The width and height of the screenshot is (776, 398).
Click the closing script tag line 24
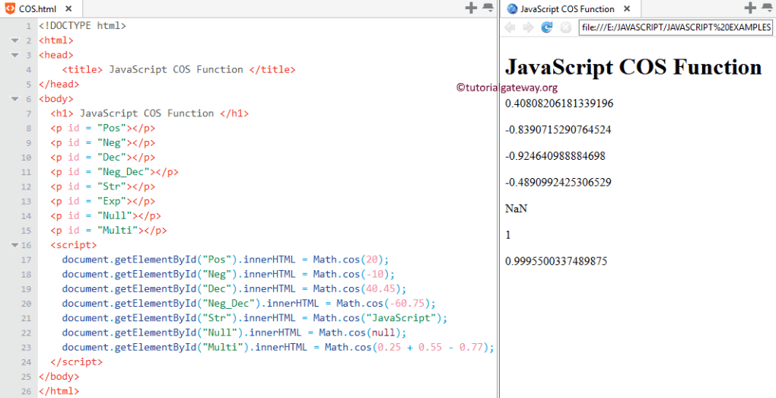coord(77,361)
